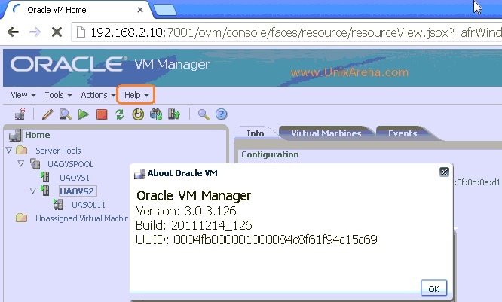The height and width of the screenshot is (302, 502).
Task: Click the About Oracle VM dialog title icon
Action: pyautogui.click(x=139, y=174)
